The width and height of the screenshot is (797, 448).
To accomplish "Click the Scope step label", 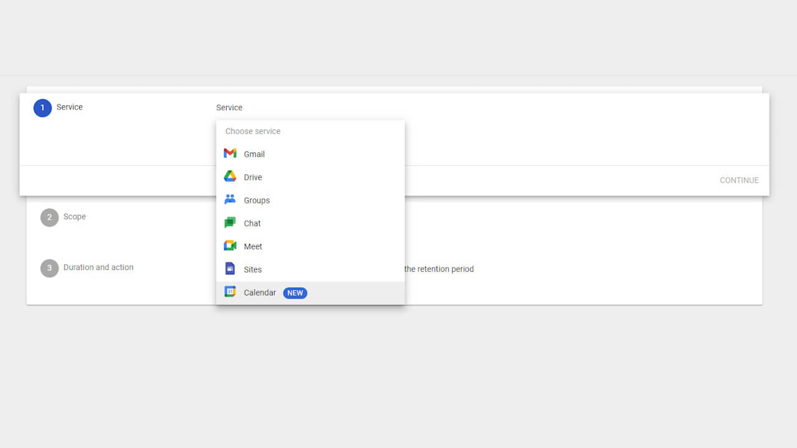I will tap(75, 217).
